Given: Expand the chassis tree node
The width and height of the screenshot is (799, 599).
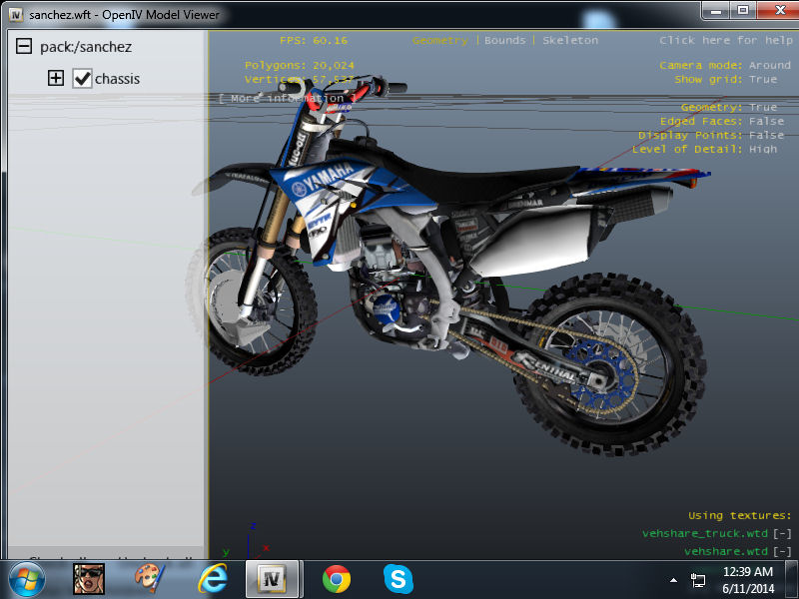Looking at the screenshot, I should pyautogui.click(x=56, y=79).
